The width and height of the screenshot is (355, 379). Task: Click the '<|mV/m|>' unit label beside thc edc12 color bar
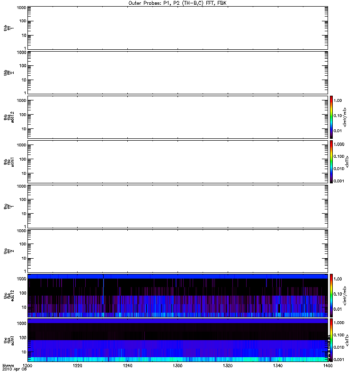click(345, 295)
